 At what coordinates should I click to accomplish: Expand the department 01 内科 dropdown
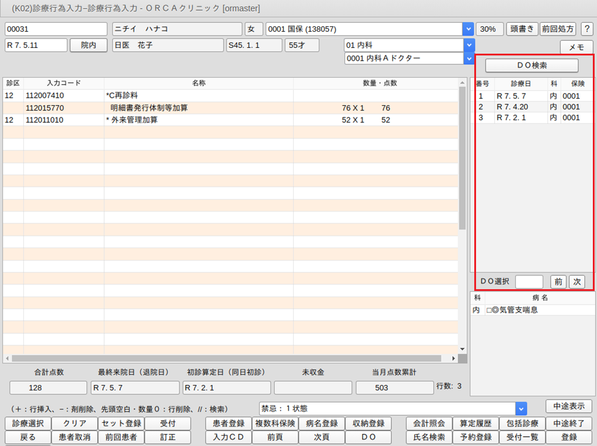click(469, 45)
